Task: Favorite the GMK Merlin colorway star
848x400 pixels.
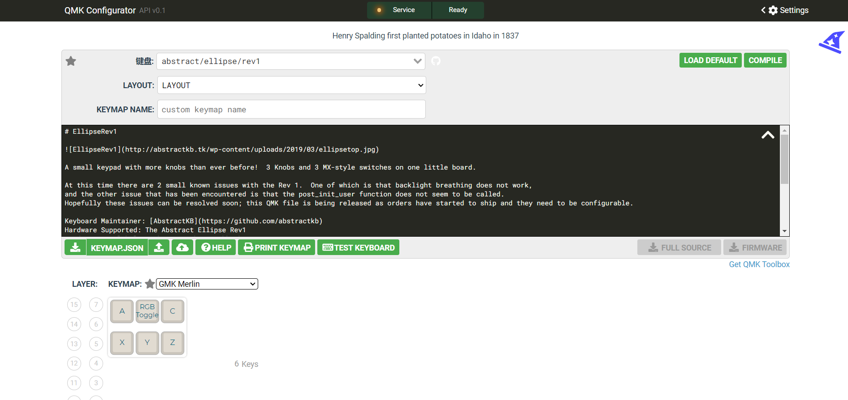Action: point(150,284)
